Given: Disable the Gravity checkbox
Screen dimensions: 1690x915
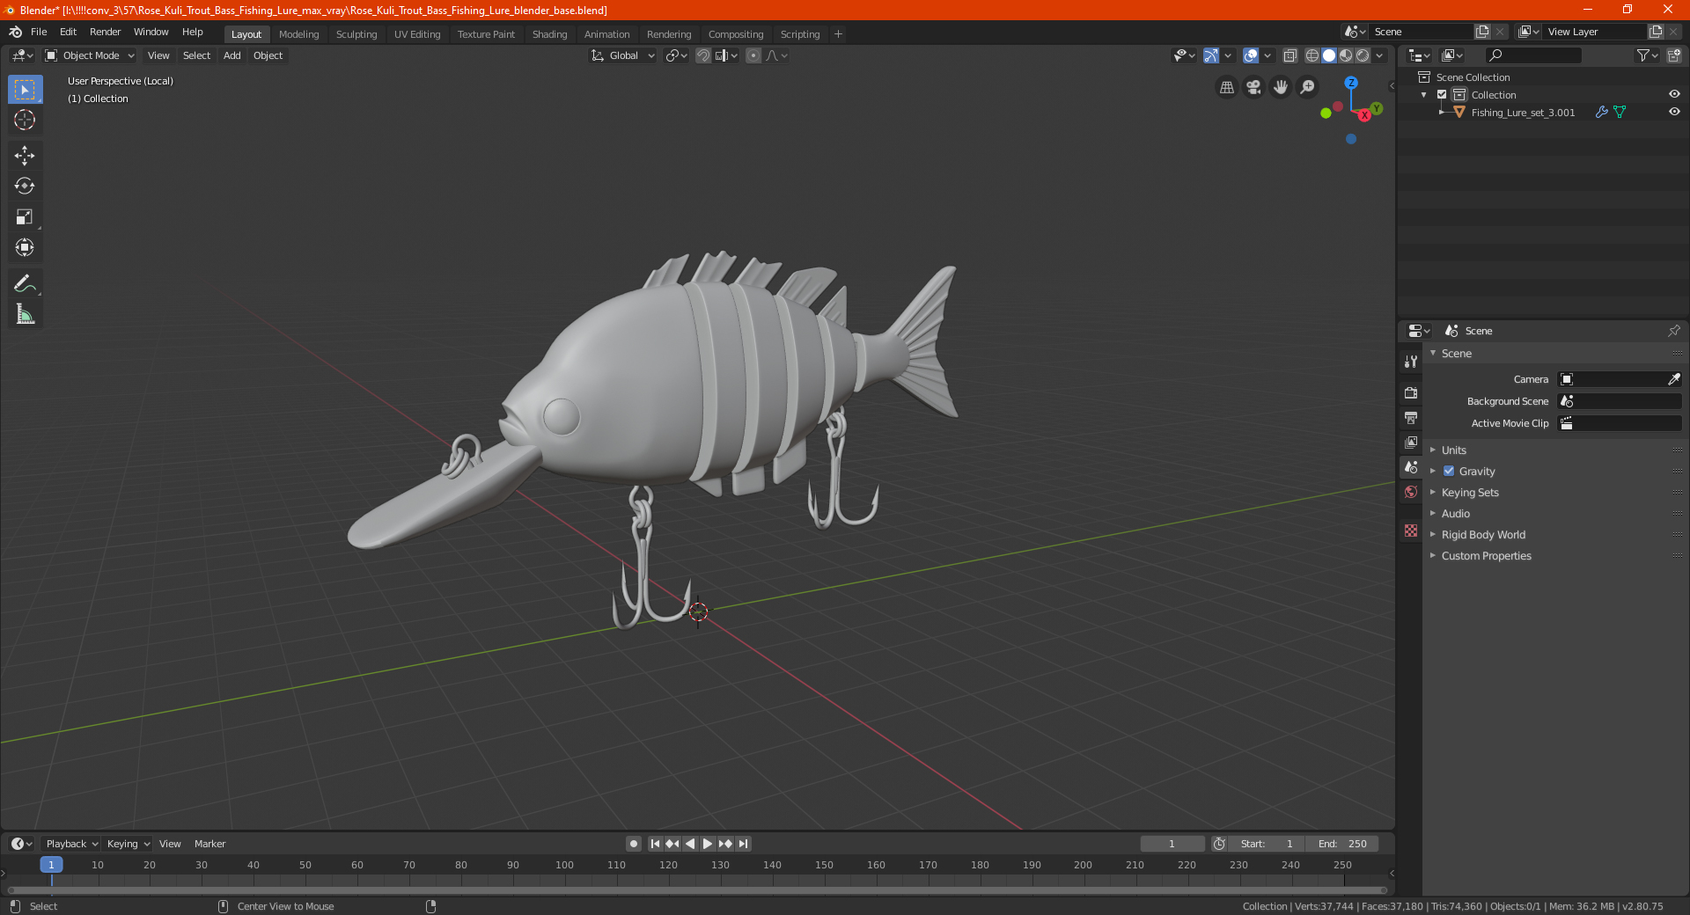Looking at the screenshot, I should (1449, 471).
